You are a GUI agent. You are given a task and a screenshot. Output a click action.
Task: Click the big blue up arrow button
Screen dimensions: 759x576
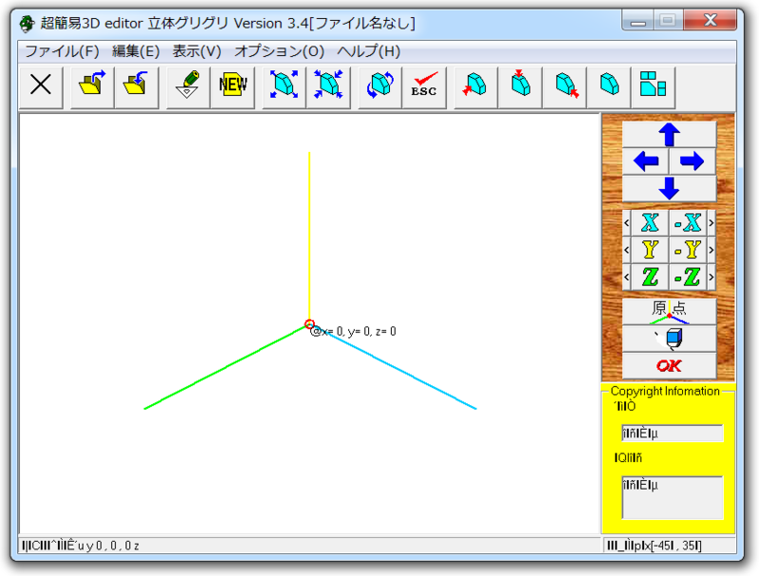click(668, 134)
